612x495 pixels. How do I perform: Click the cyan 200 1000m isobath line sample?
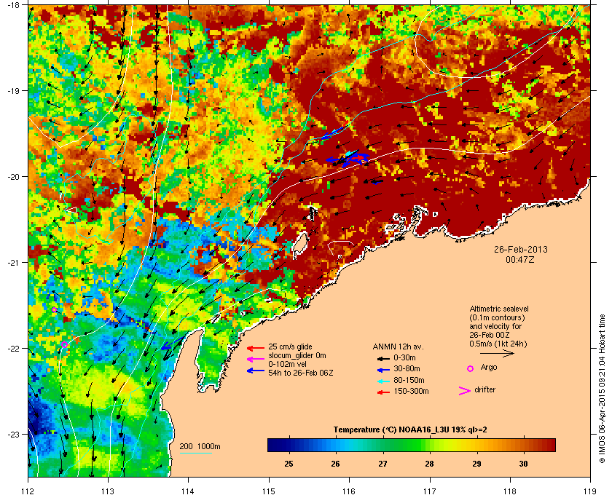click(x=195, y=454)
